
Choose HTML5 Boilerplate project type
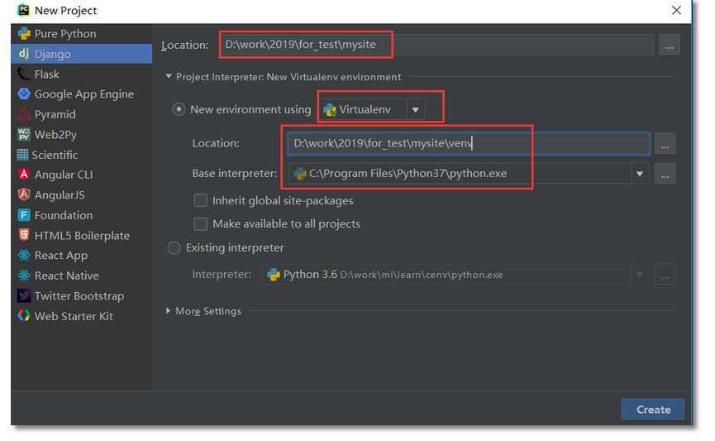click(82, 235)
